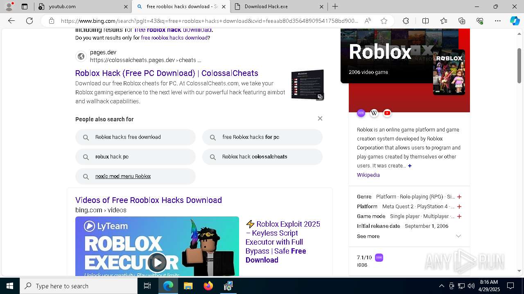The height and width of the screenshot is (294, 524).
Task: Open Settings and more menu
Action: pyautogui.click(x=498, y=21)
